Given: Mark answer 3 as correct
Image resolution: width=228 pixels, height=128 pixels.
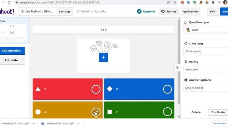Looking at the screenshot, I should click(96, 89).
